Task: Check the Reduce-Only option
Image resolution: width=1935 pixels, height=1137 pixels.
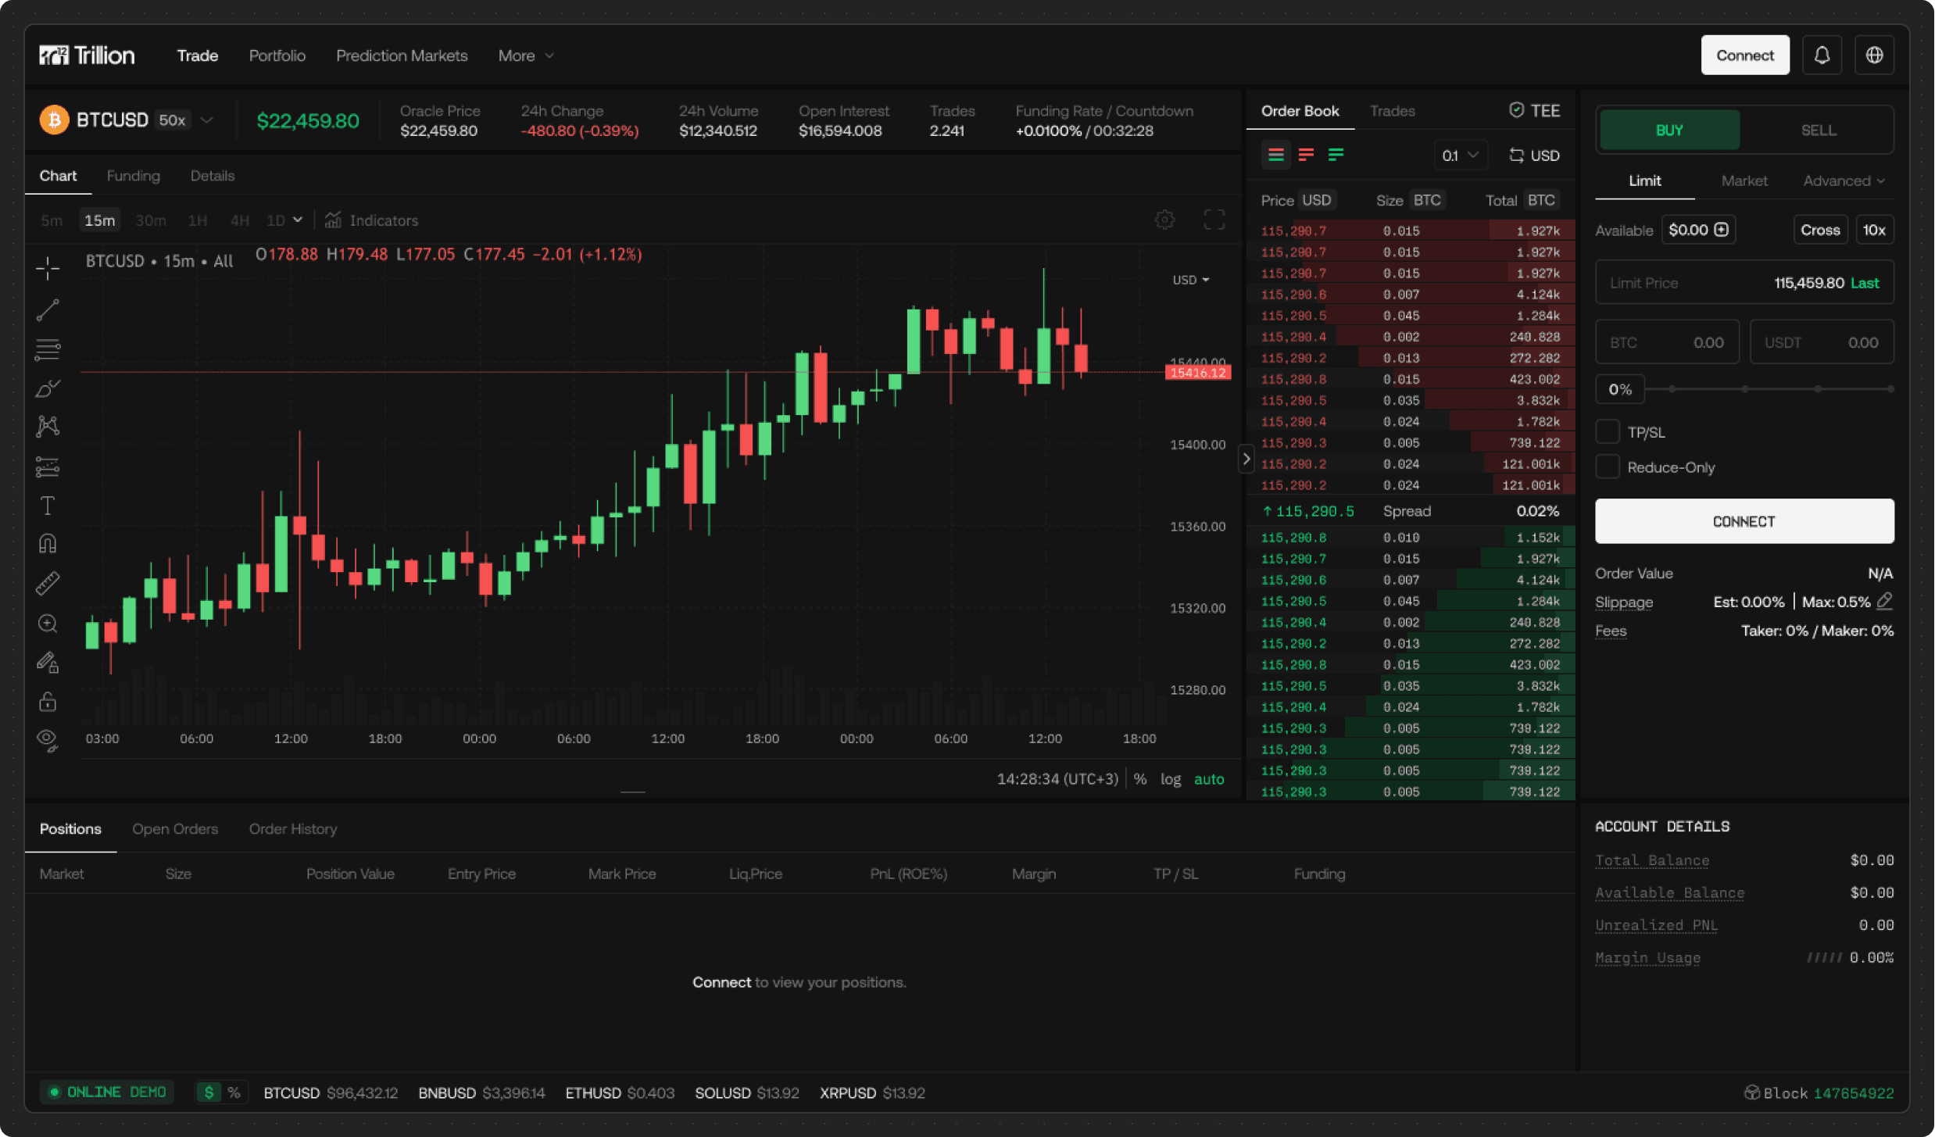Action: (1608, 467)
